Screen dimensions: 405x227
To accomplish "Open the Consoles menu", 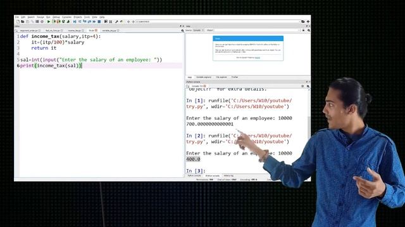I will (x=66, y=17).
